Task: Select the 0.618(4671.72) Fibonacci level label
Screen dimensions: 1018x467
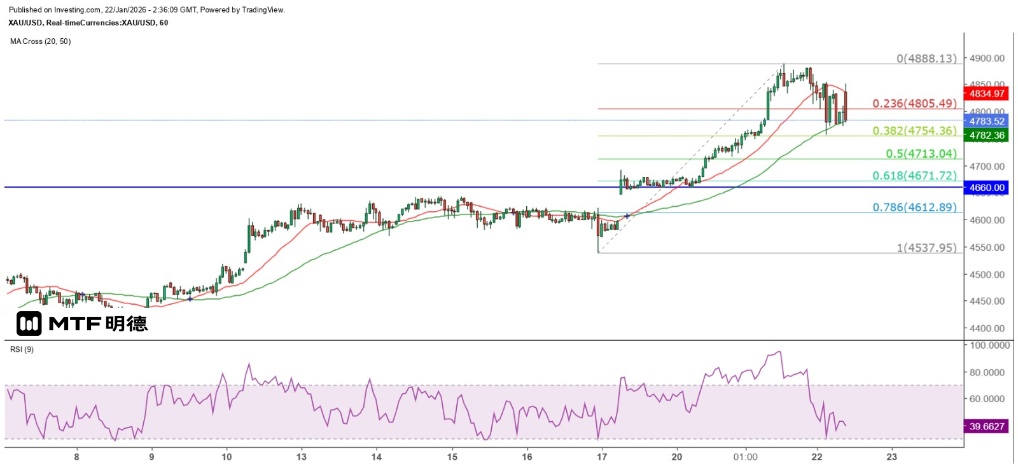Action: (x=914, y=175)
